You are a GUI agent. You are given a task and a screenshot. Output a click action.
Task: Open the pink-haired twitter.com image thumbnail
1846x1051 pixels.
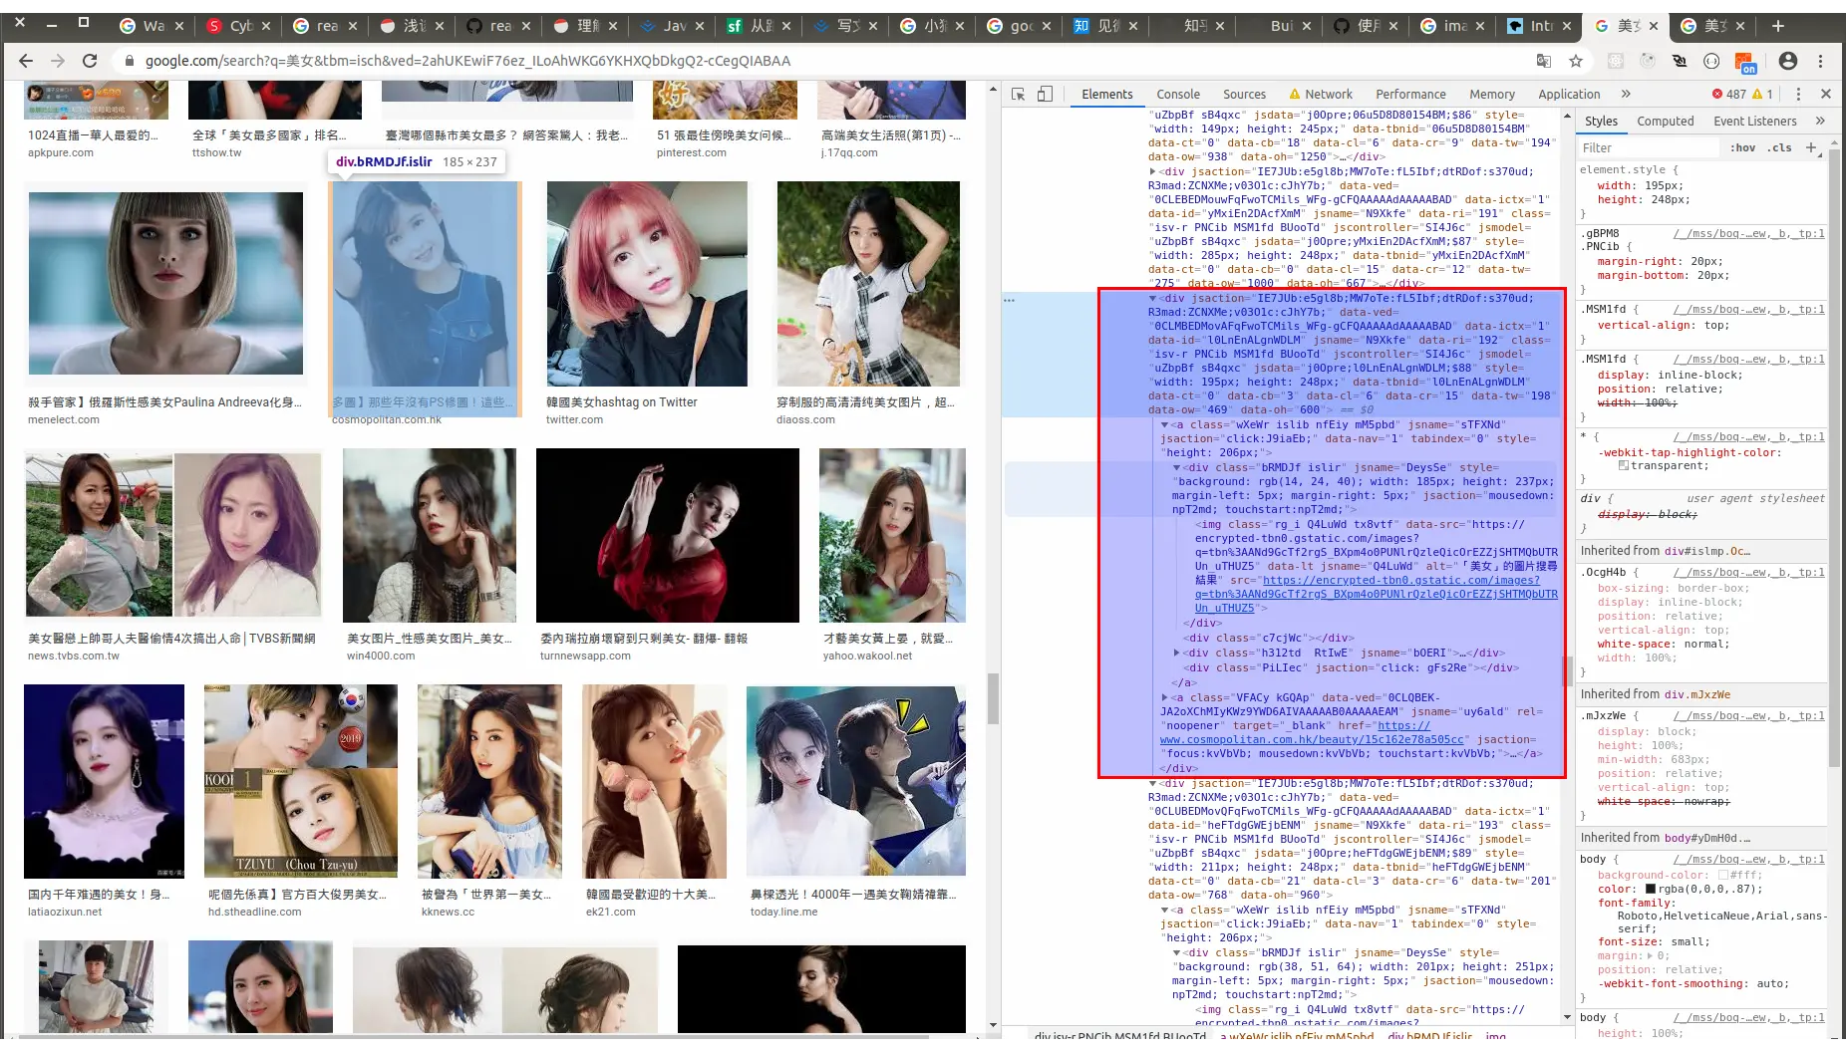click(x=647, y=284)
